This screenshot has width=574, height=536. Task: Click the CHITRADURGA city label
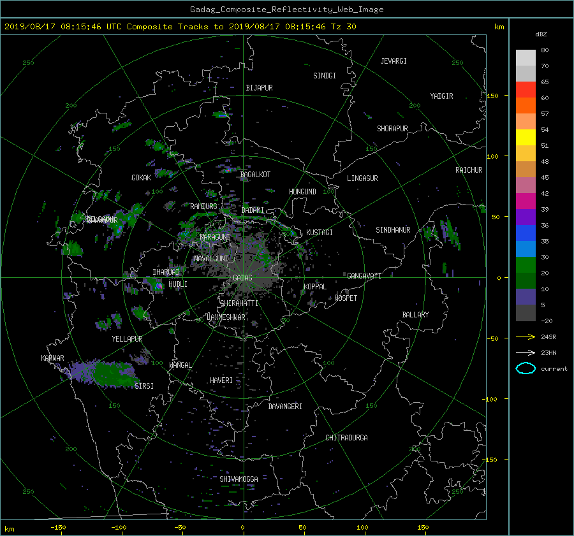click(346, 438)
